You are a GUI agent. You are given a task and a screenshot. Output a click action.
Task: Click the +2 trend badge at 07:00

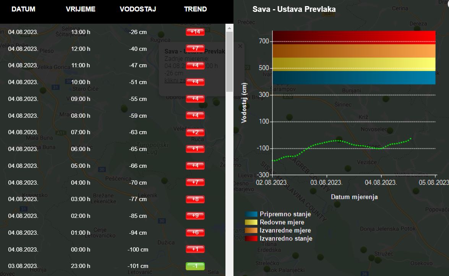pos(195,132)
